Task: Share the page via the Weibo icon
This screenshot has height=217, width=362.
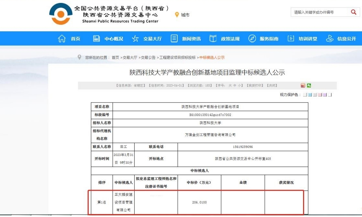Action: tap(303, 85)
